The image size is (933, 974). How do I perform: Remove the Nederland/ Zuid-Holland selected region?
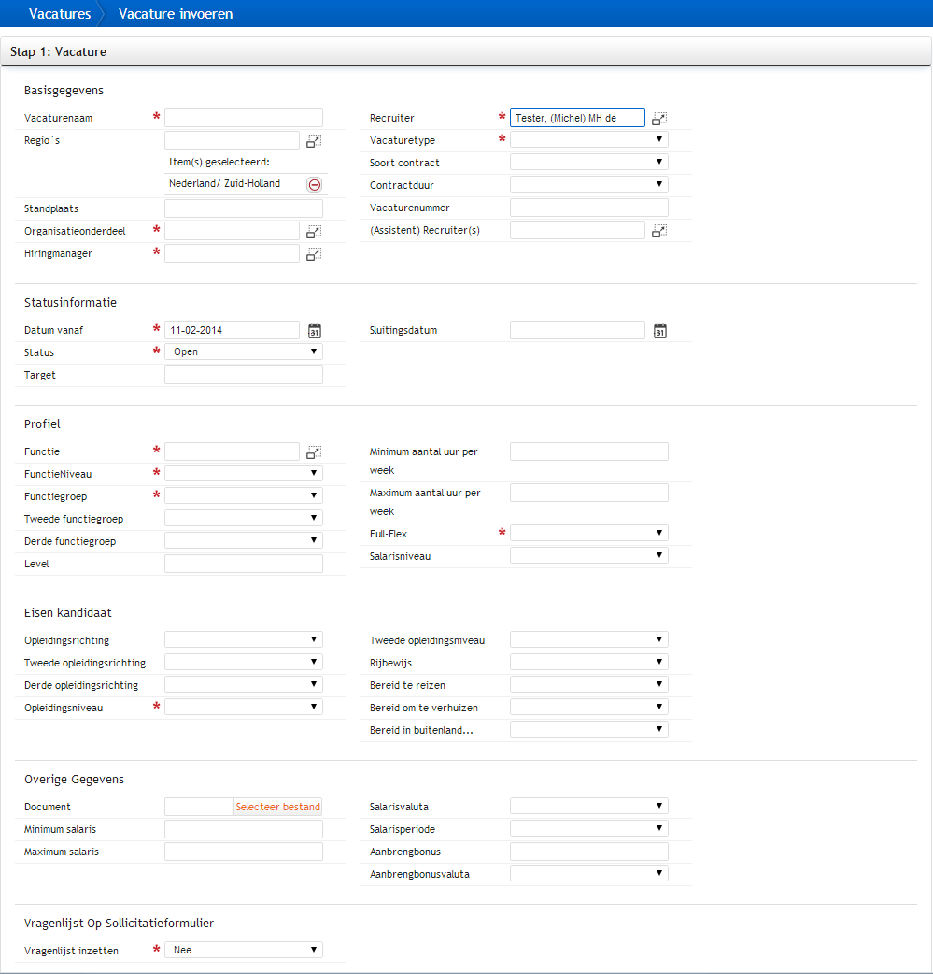(315, 184)
